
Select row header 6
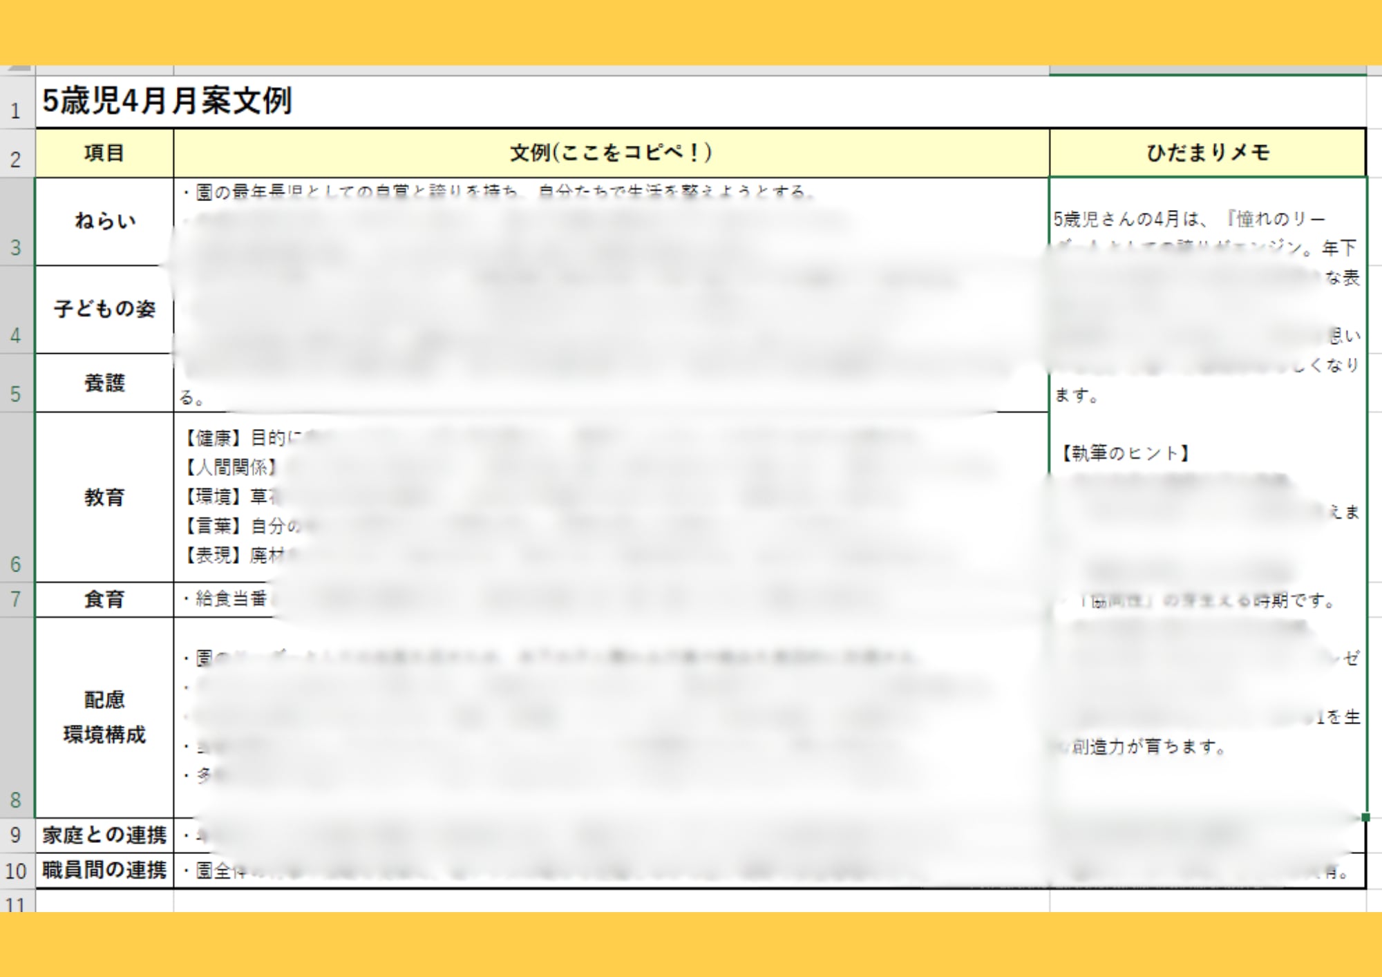17,497
